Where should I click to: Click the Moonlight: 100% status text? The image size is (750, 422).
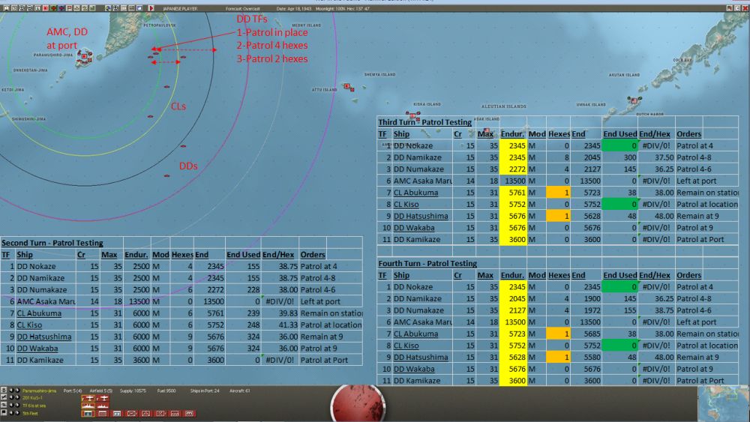pos(332,8)
